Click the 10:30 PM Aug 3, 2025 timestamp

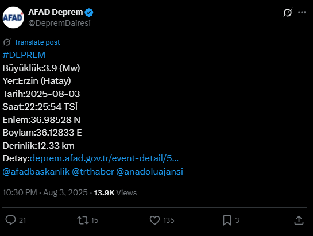(x=45, y=192)
